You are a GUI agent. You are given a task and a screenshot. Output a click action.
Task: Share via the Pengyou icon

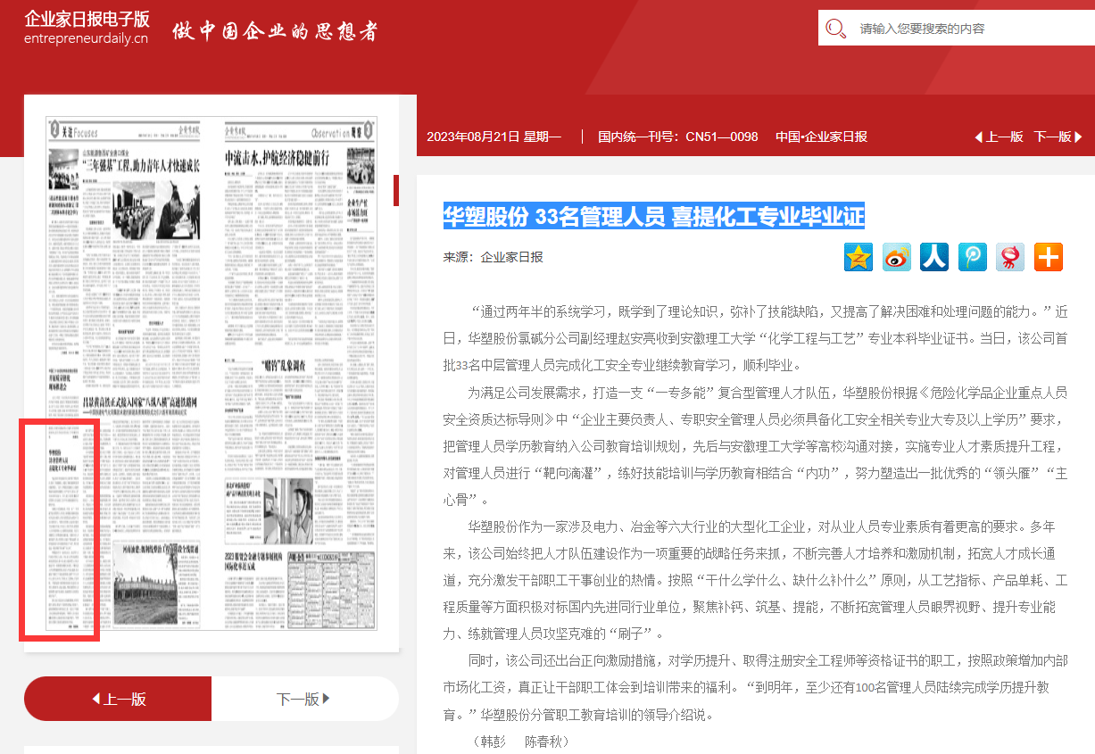pyautogui.click(x=972, y=257)
